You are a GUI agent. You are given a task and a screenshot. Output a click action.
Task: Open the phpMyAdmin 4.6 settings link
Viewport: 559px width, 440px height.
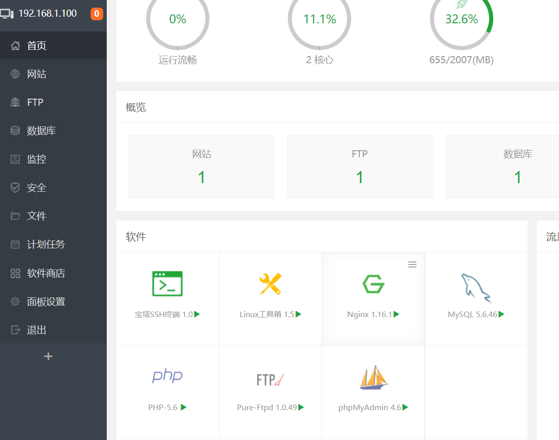370,407
